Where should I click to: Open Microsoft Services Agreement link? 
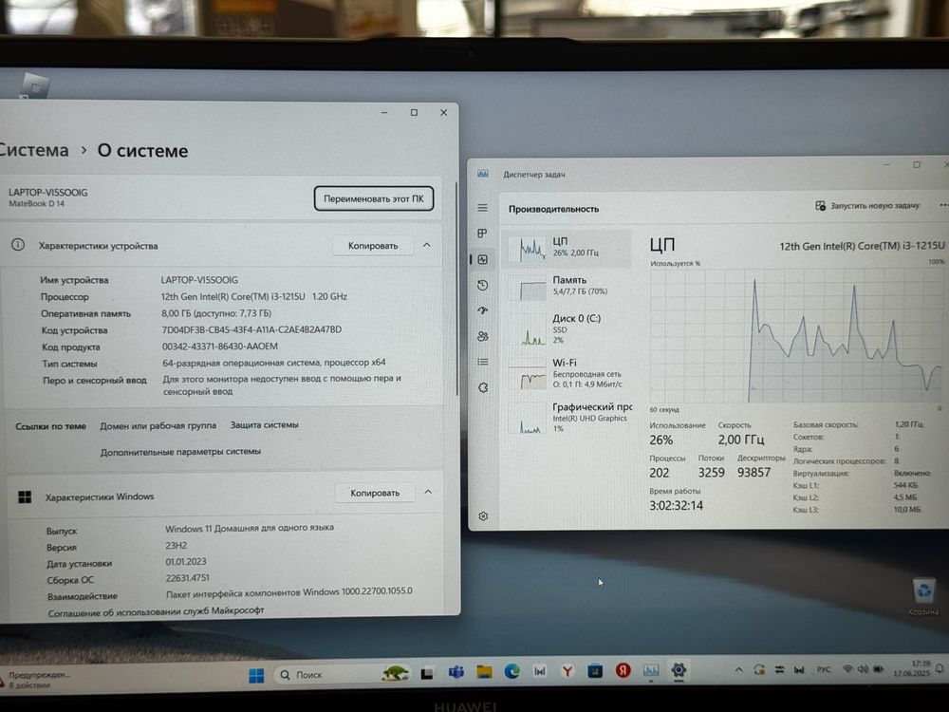coord(157,610)
